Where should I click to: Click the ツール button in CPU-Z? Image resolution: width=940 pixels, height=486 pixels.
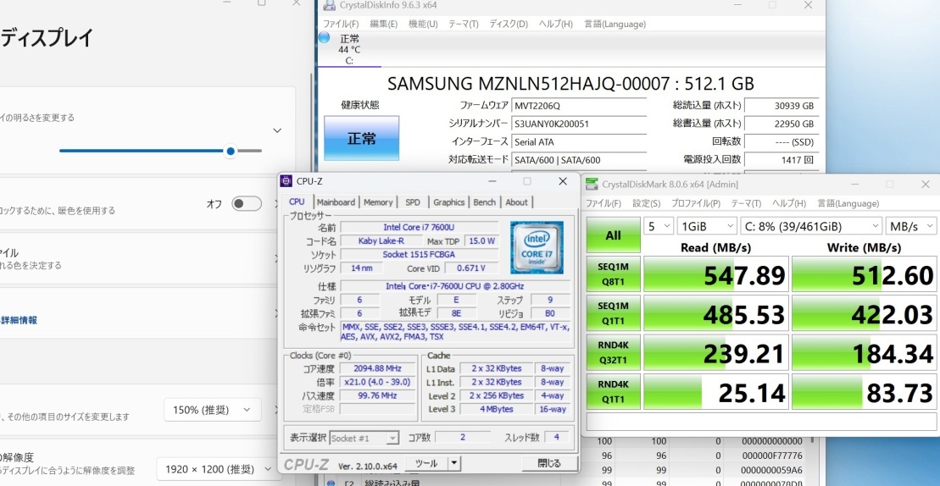pos(427,463)
